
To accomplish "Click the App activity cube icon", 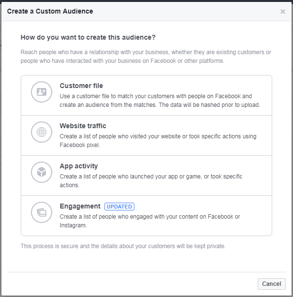I will [x=42, y=172].
